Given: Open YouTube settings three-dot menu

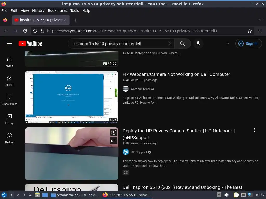Looking at the screenshot, I should [228, 44].
